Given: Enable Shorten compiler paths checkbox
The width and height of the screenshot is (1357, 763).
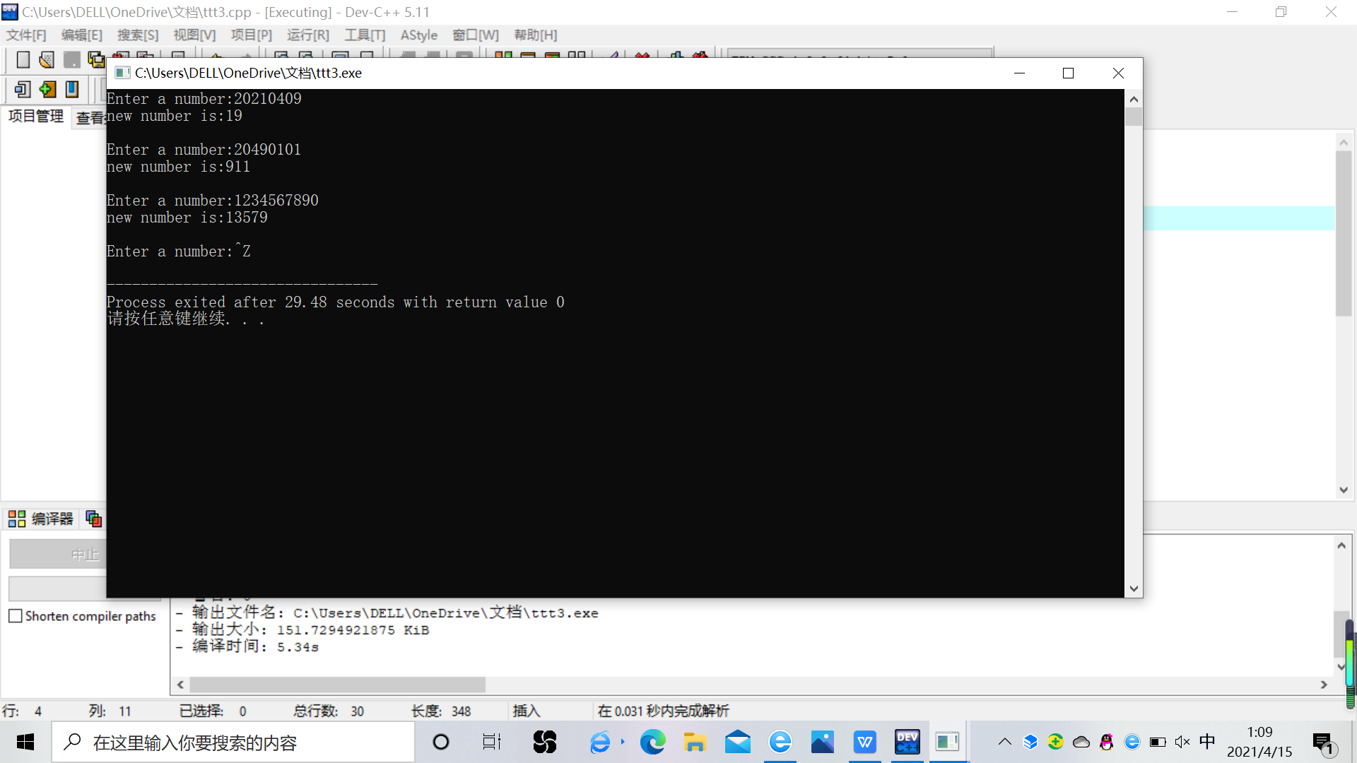Looking at the screenshot, I should point(16,616).
